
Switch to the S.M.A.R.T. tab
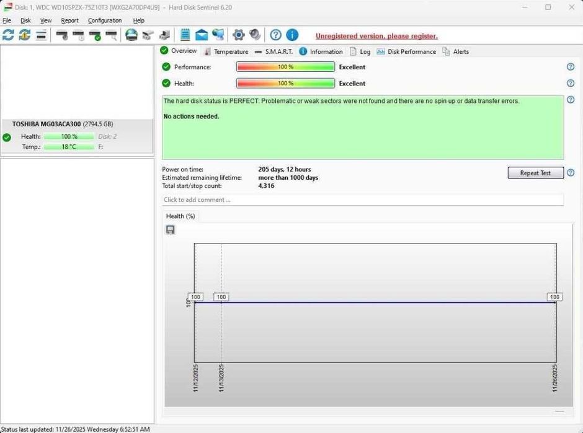point(274,51)
